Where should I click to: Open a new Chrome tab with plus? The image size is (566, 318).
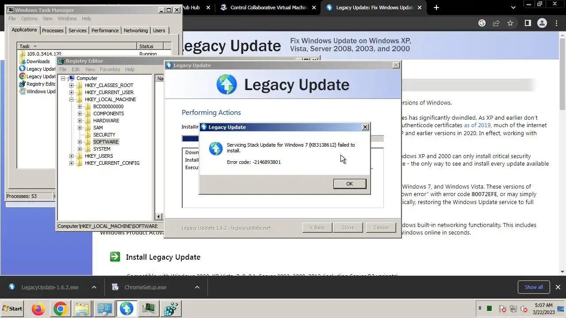pos(436,8)
